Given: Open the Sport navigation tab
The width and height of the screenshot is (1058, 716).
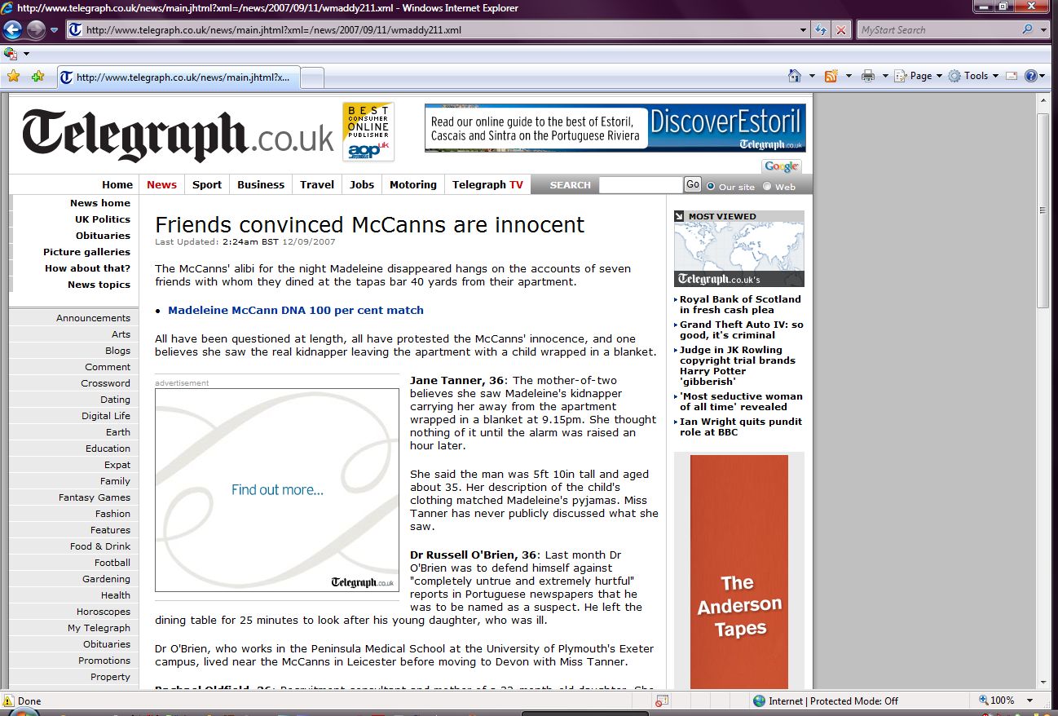Looking at the screenshot, I should 207,184.
